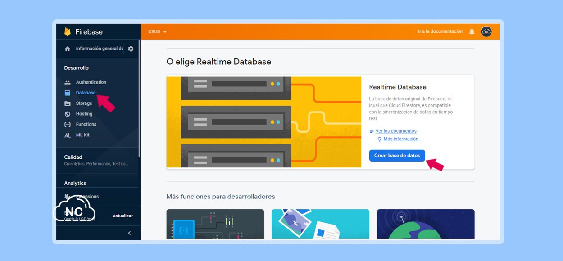Image resolution: width=563 pixels, height=261 pixels.
Task: Select Storage in the sidebar
Action: coord(84,103)
